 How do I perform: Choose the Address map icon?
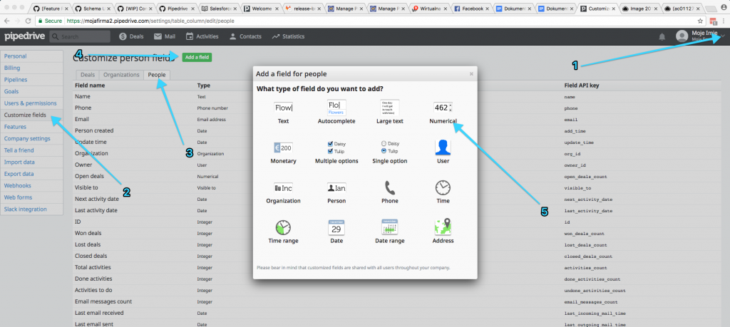click(443, 227)
